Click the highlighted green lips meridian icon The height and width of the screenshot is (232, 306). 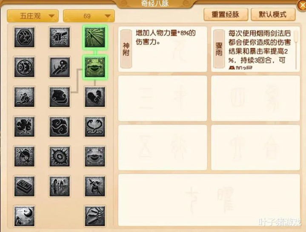tap(95, 67)
